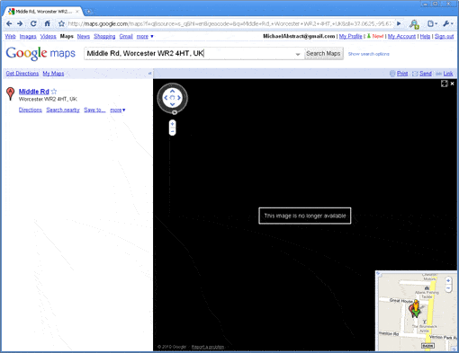This screenshot has width=459, height=353.
Task: Open the Shopping link in Google bar
Action: pos(104,36)
